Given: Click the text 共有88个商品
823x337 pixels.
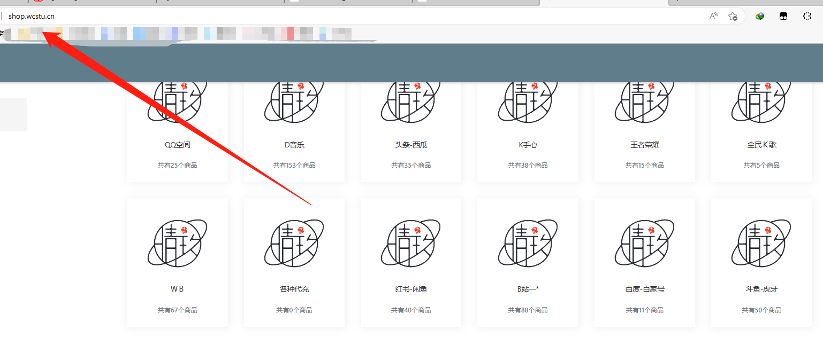Looking at the screenshot, I should 528,310.
